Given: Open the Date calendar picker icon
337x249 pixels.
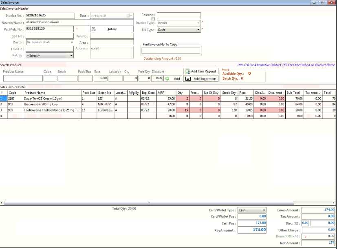Looking at the screenshot, I should pos(129,16).
